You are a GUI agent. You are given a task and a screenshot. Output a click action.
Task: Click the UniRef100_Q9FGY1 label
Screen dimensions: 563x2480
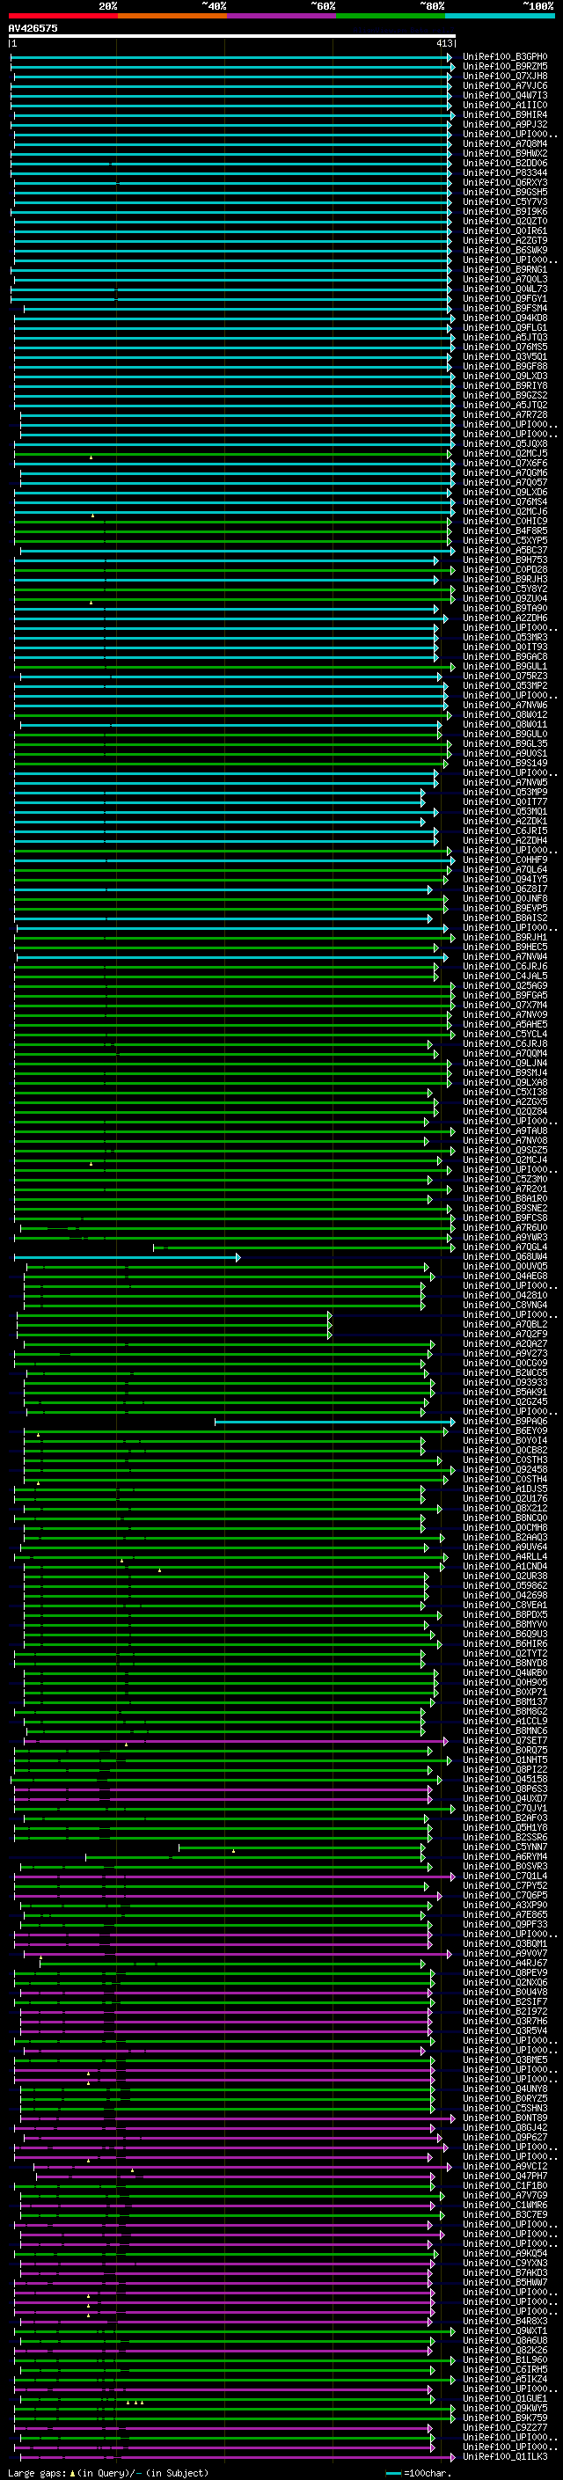[505, 298]
